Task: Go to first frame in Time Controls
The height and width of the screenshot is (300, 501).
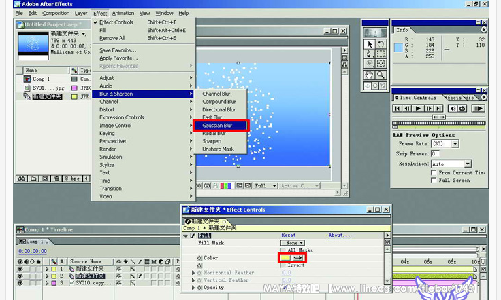Action: 397,109
